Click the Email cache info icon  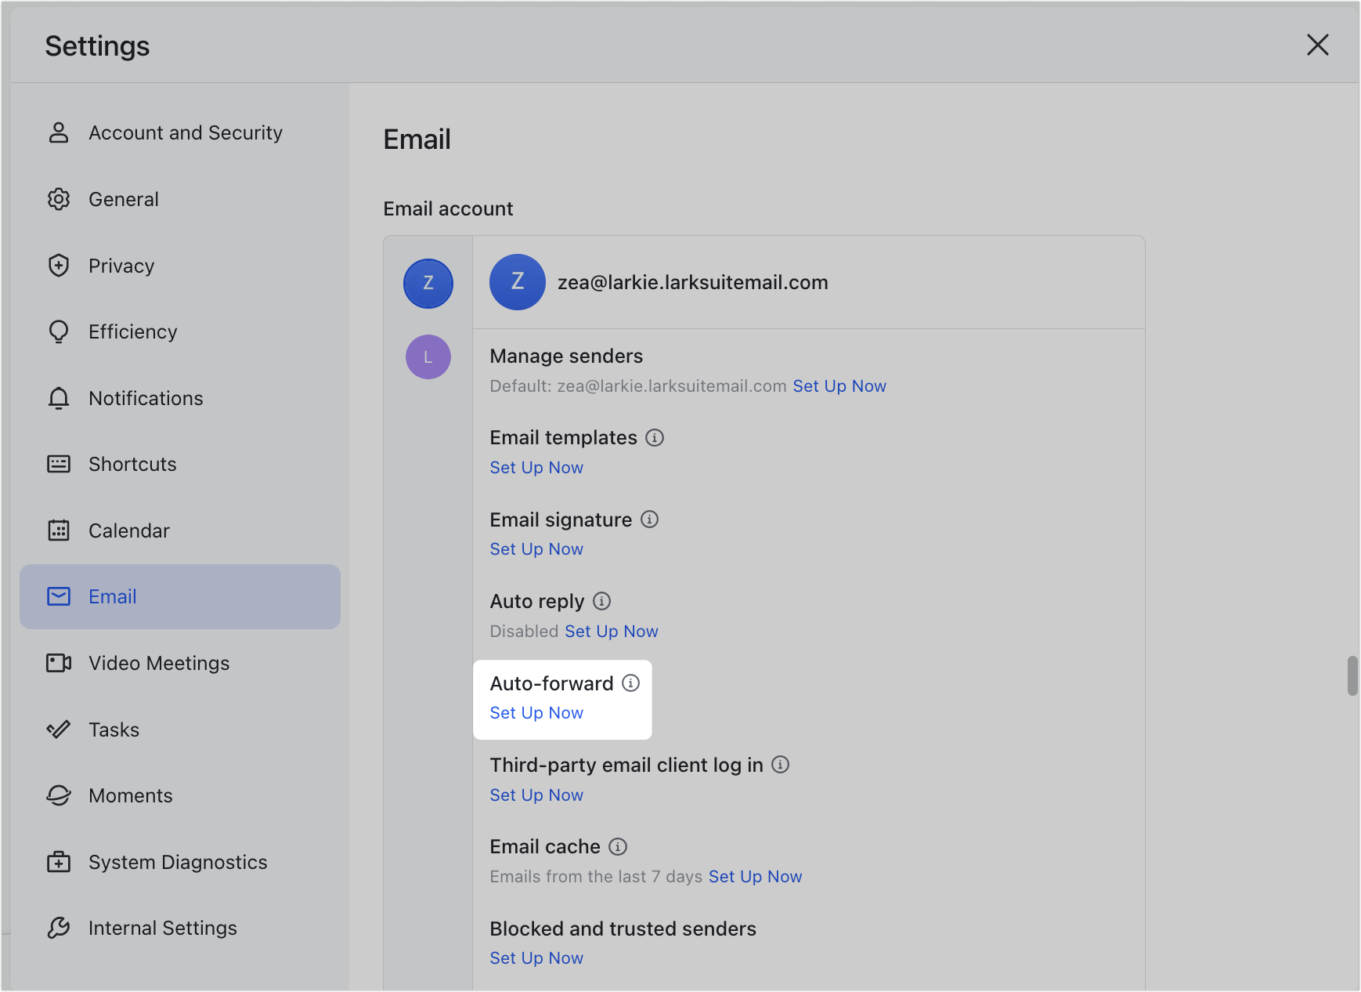pos(619,847)
